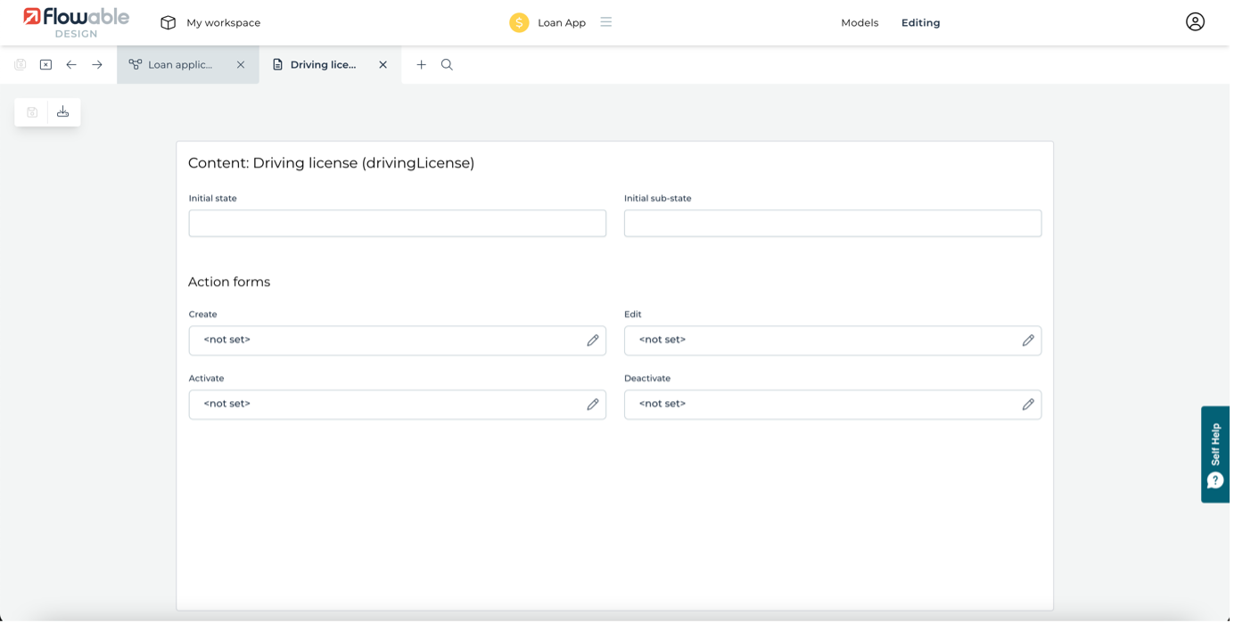Edit the Deactivate form pencil icon
Image resolution: width=1234 pixels, height=623 pixels.
(x=1027, y=405)
